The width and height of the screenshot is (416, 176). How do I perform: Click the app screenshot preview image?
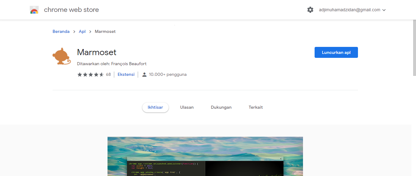tap(205, 156)
